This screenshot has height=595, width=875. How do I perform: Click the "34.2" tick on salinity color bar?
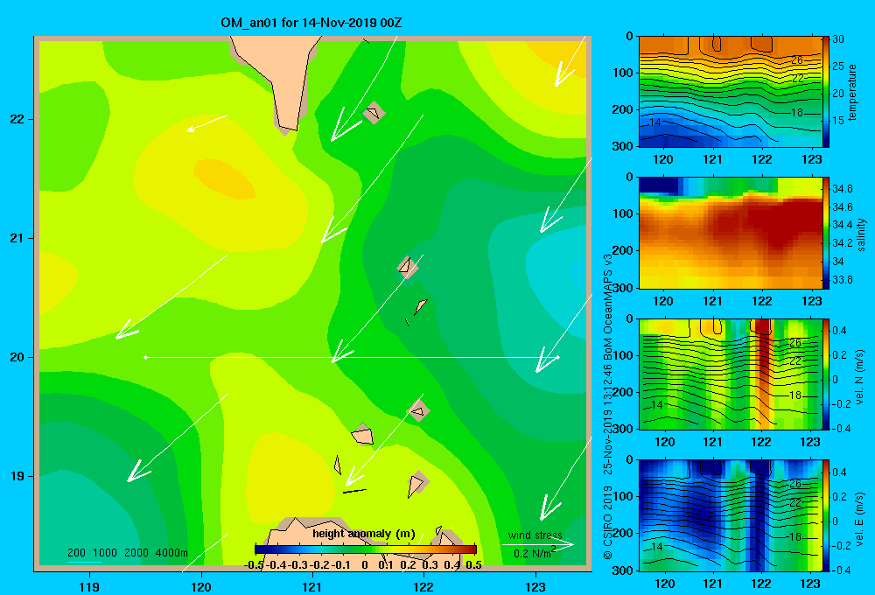click(x=842, y=243)
